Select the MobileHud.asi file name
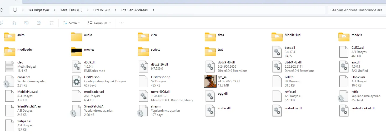Viewport: 386px width, 135px height. click(27, 92)
